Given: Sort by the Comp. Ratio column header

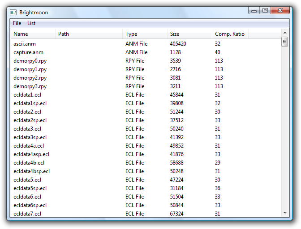Looking at the screenshot, I should [x=230, y=34].
